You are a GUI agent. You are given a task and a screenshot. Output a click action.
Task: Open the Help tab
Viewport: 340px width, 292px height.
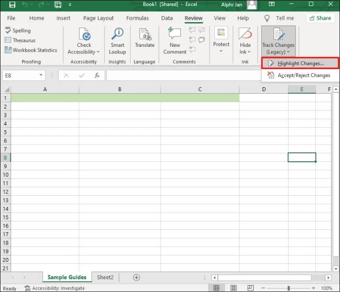[x=243, y=18]
